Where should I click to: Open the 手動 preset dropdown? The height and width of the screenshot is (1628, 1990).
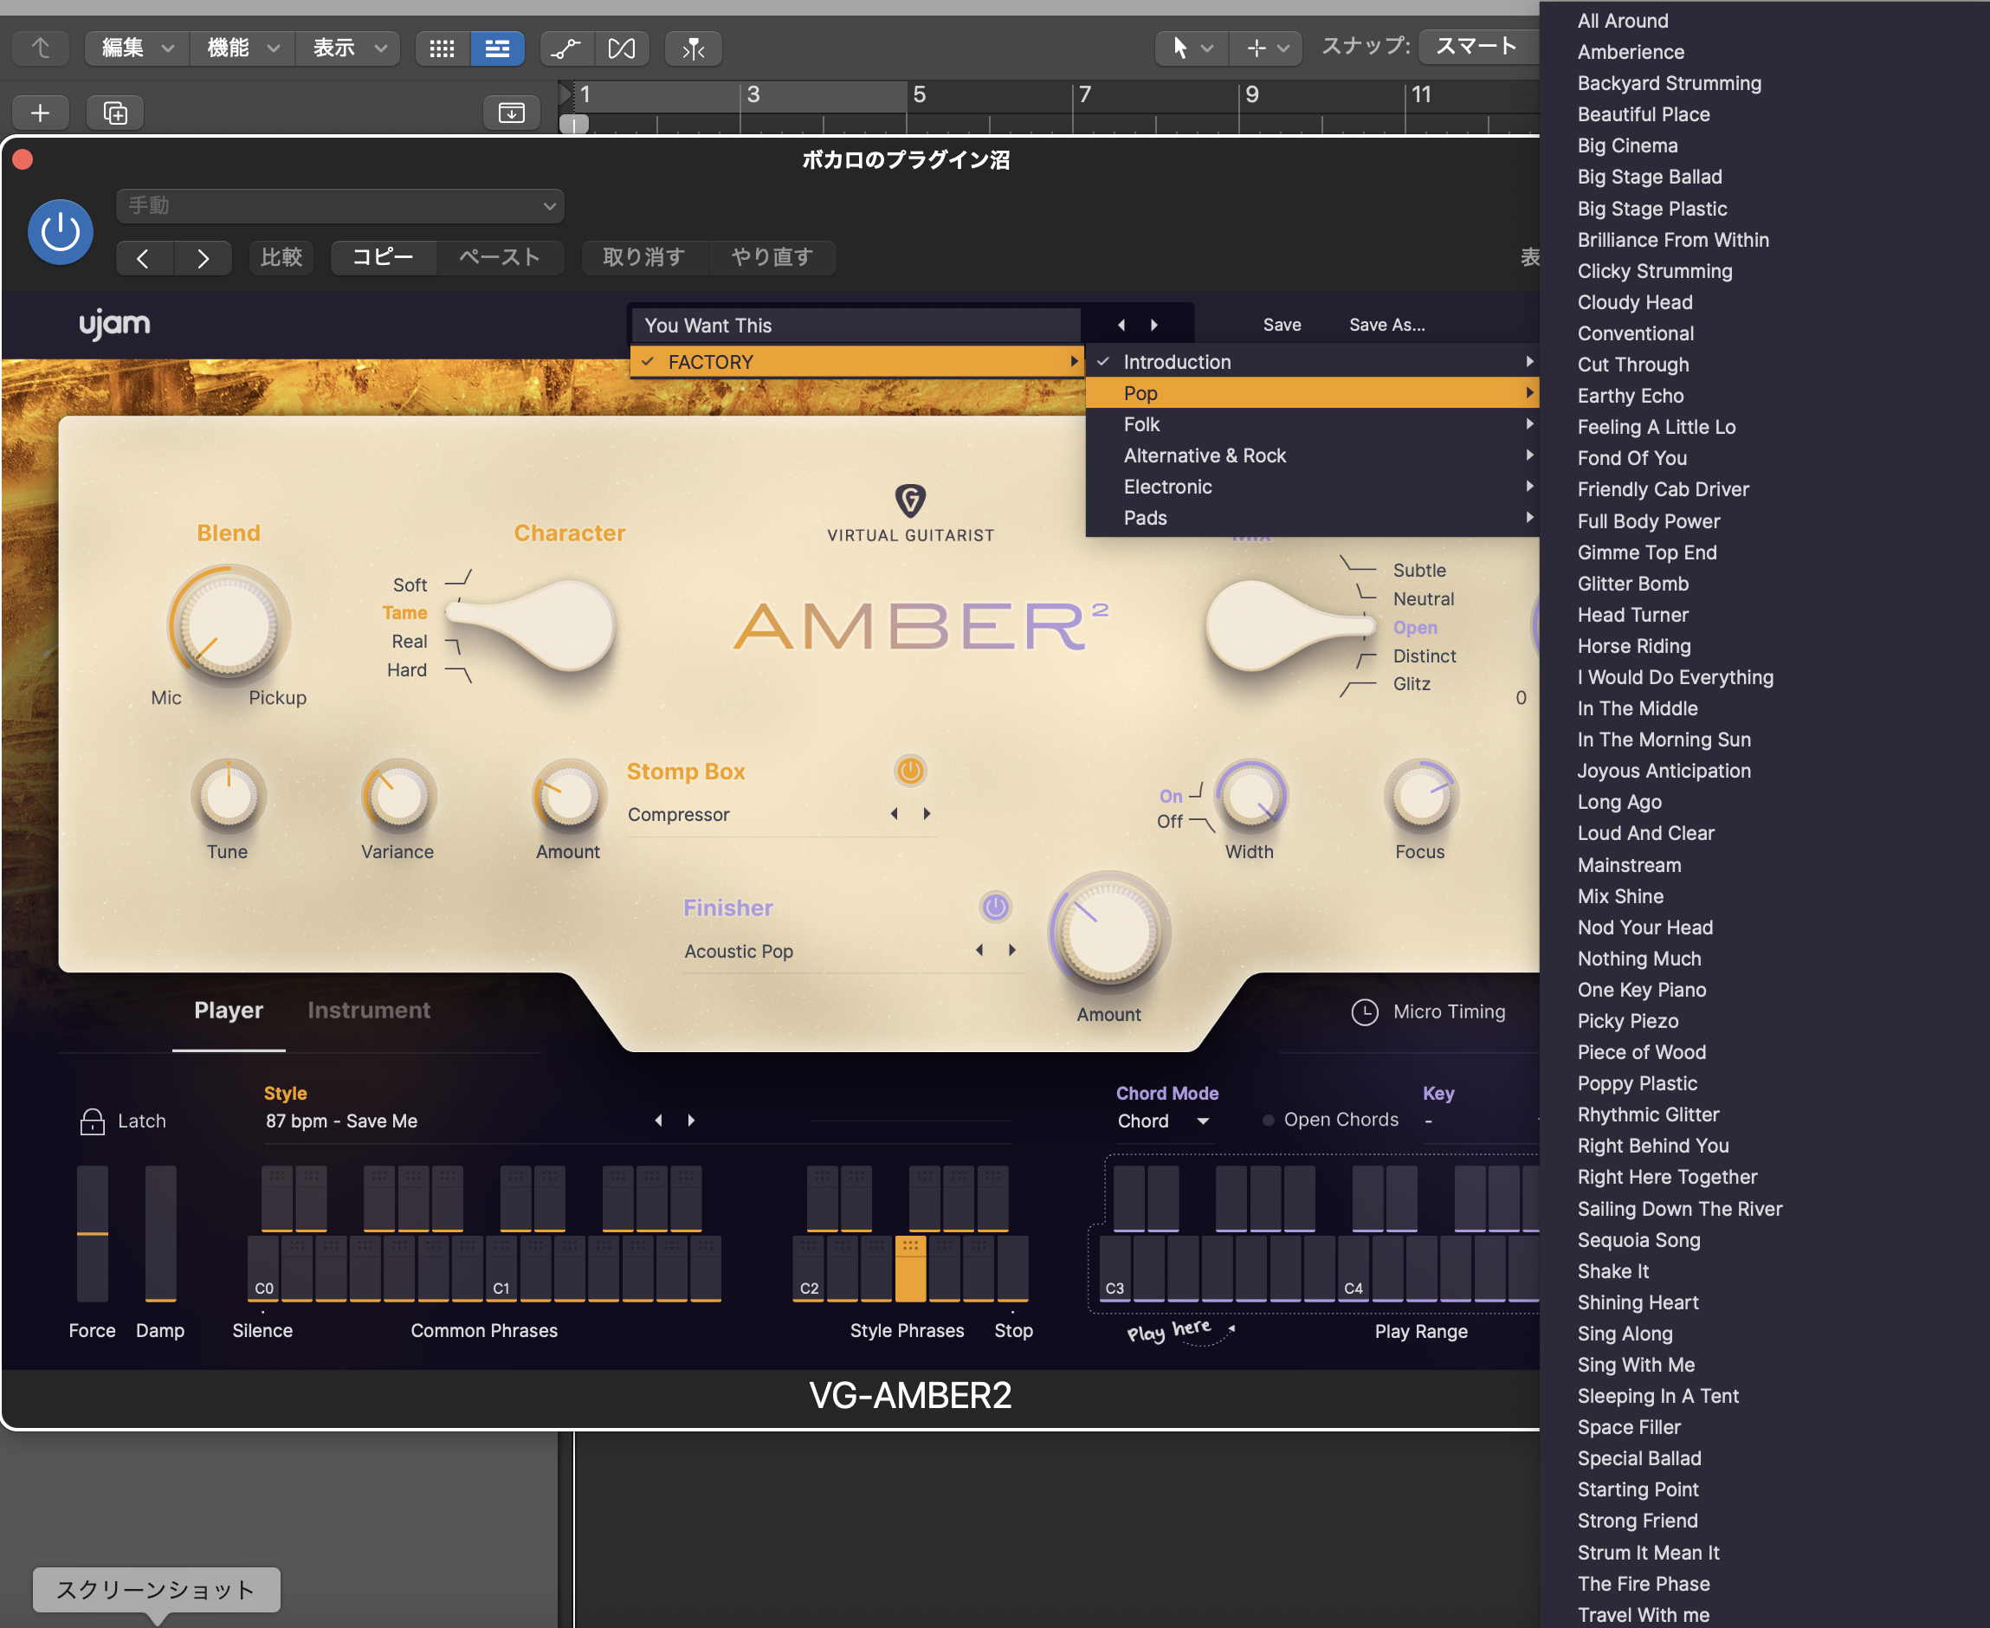(x=340, y=205)
